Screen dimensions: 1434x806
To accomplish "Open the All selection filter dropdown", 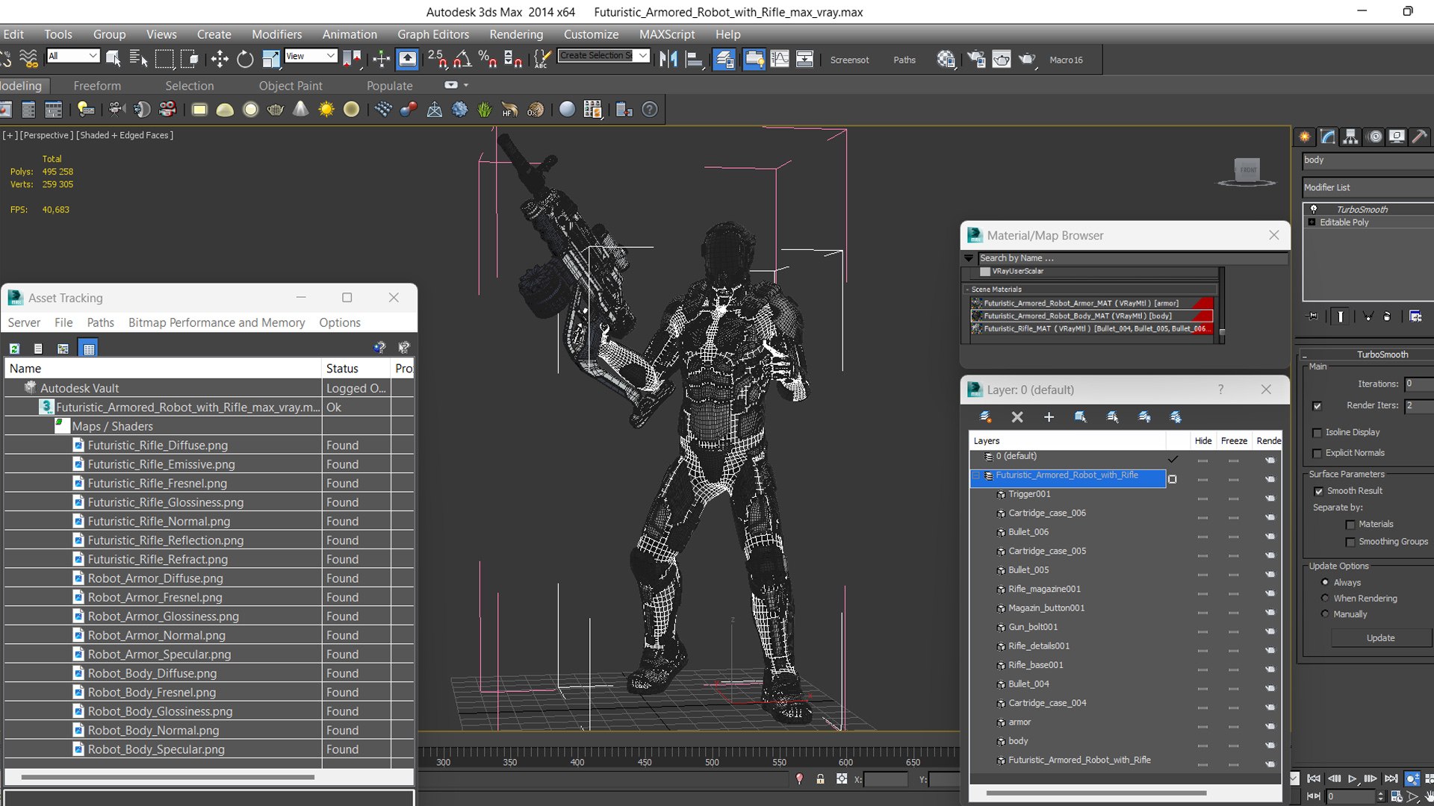I will [73, 56].
